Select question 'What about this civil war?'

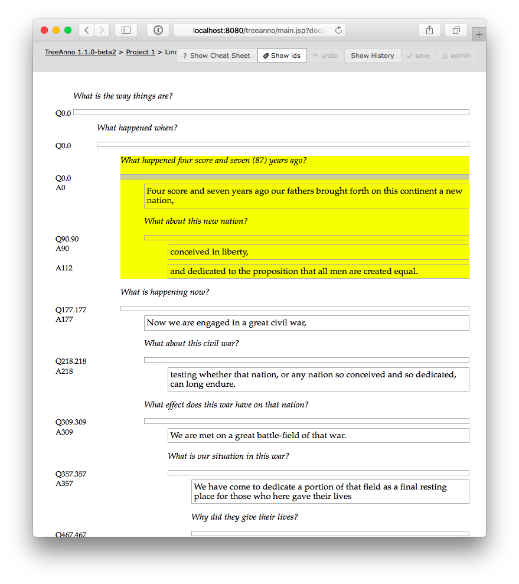[x=191, y=344]
